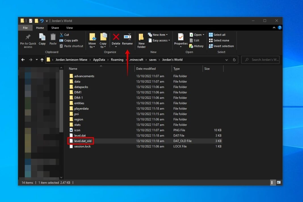Click the Refresh icon beside the address bar
The image size is (303, 202).
(x=234, y=60)
